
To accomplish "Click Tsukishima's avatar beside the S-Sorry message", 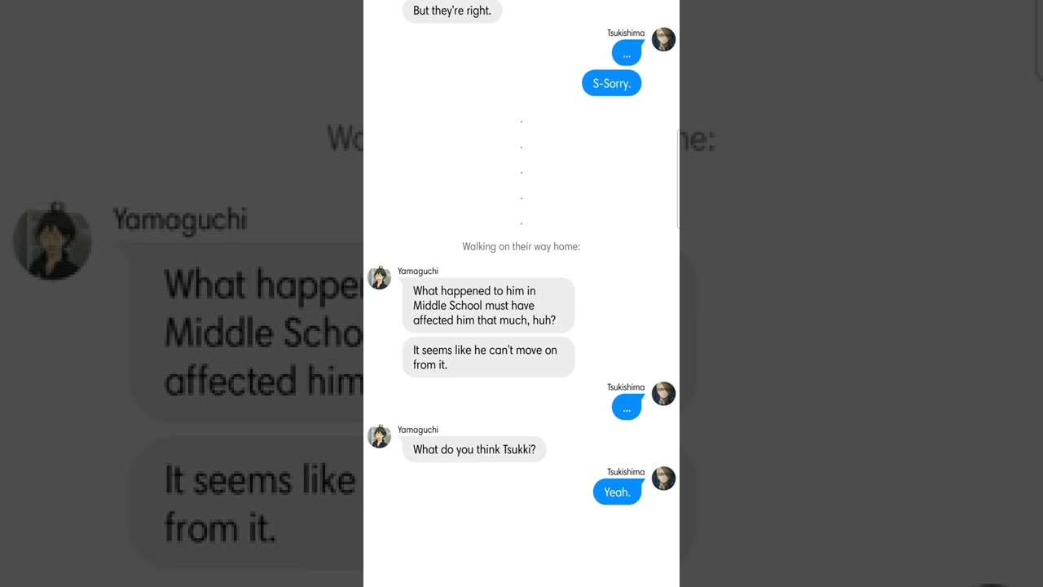I will (x=663, y=39).
